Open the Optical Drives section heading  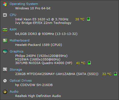point(21,80)
